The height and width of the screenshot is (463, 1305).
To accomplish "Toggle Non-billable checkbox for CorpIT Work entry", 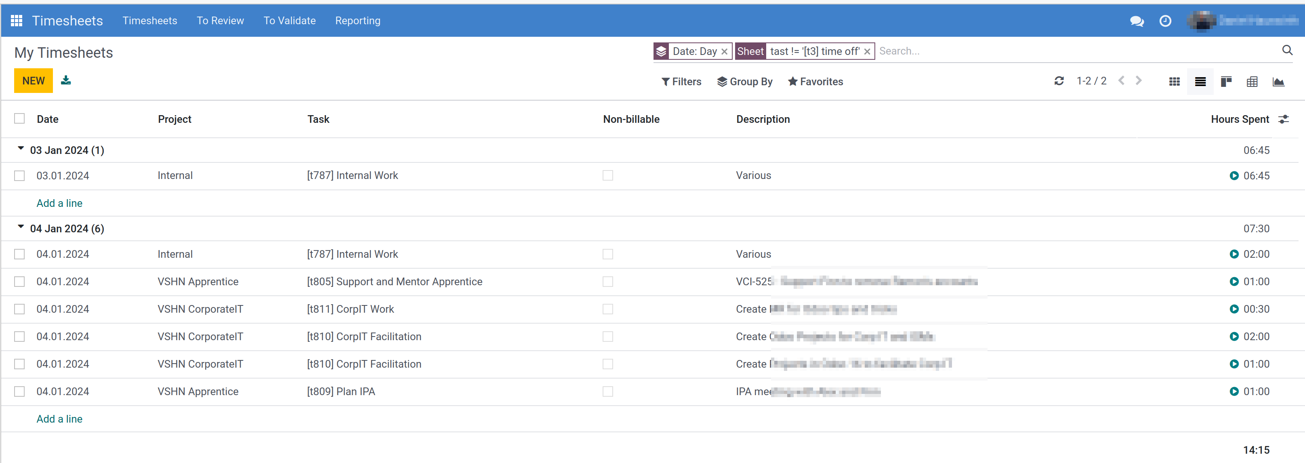I will pyautogui.click(x=608, y=308).
